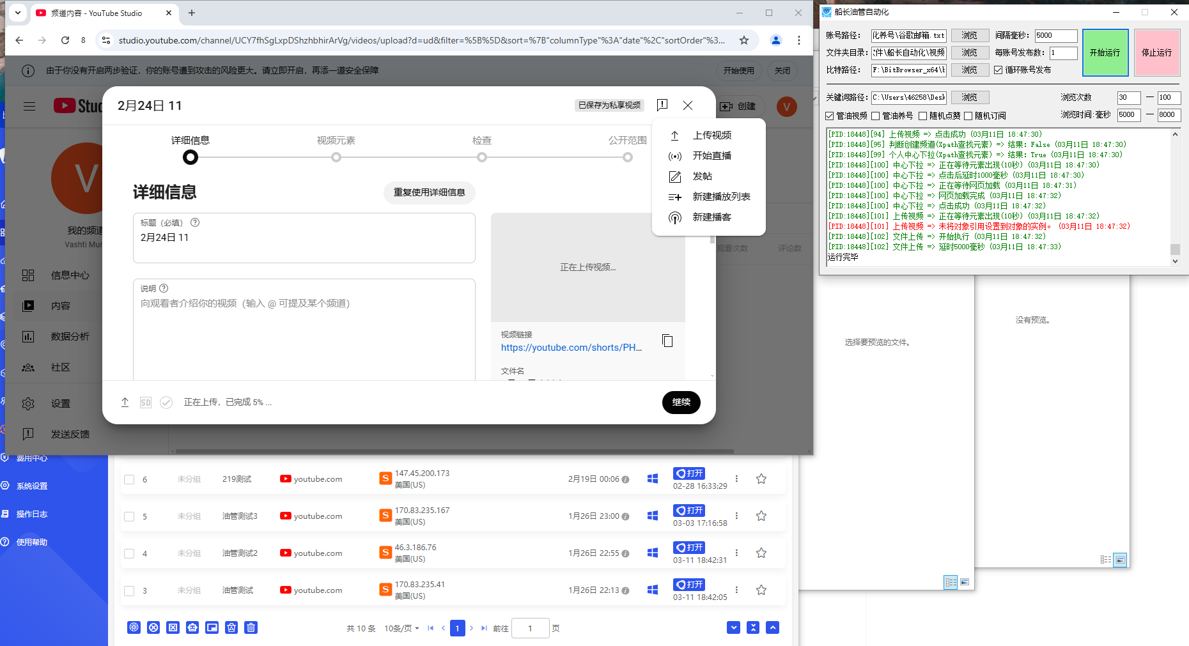Click the help icon next to 标题 (必填)
This screenshot has width=1189, height=646.
tap(195, 222)
